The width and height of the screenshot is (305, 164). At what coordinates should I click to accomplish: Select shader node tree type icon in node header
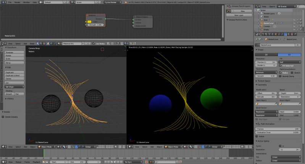click(x=38, y=44)
